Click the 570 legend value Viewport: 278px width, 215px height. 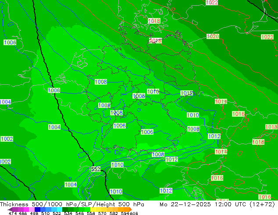tap(102, 213)
